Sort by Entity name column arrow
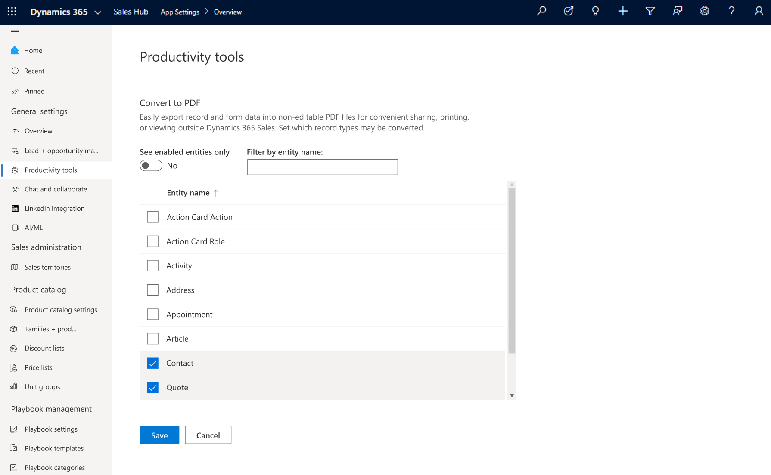771x475 pixels. coord(216,193)
